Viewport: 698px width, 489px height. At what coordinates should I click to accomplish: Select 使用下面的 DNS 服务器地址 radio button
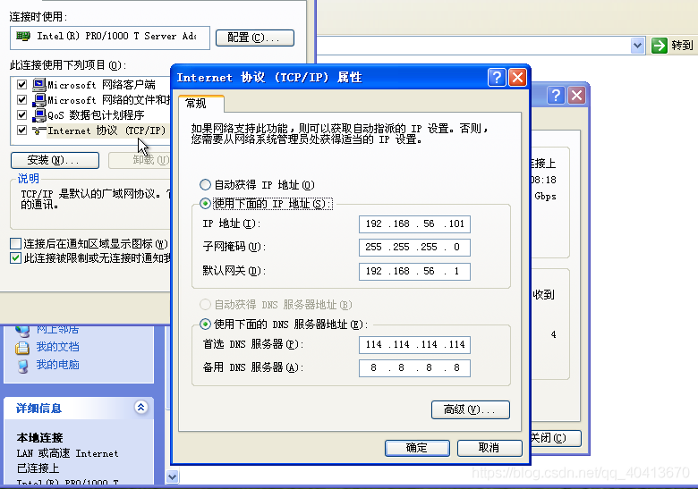coord(206,325)
